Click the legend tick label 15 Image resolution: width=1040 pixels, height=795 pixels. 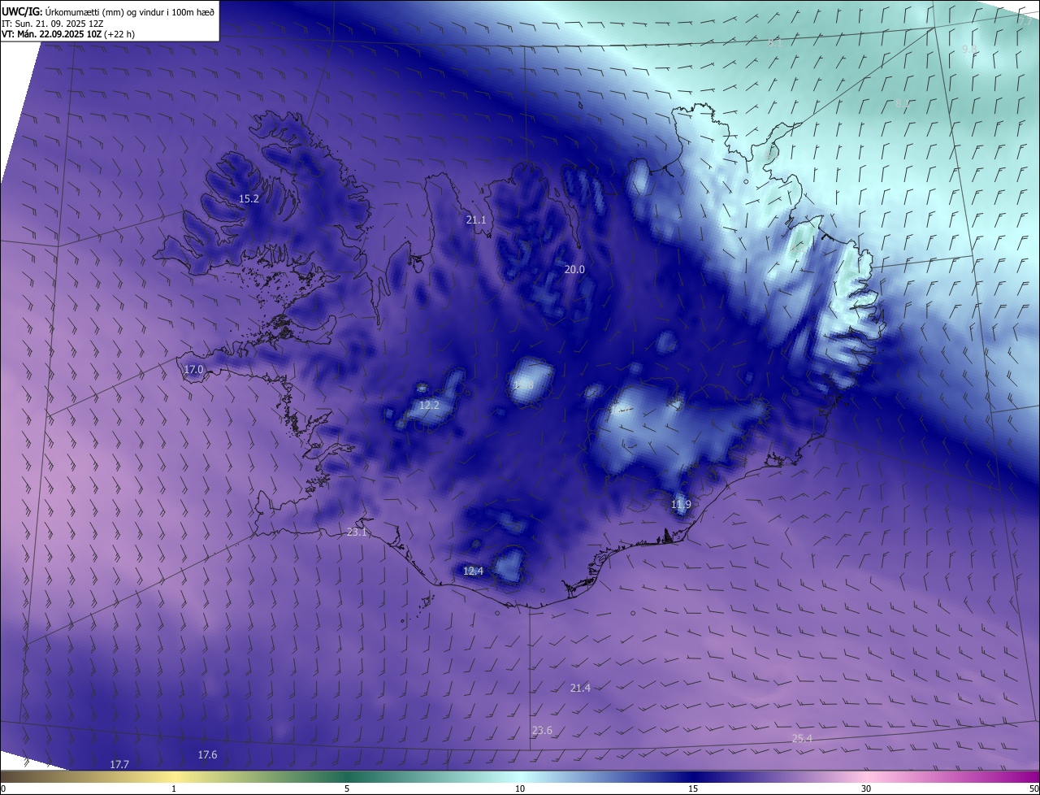[693, 789]
